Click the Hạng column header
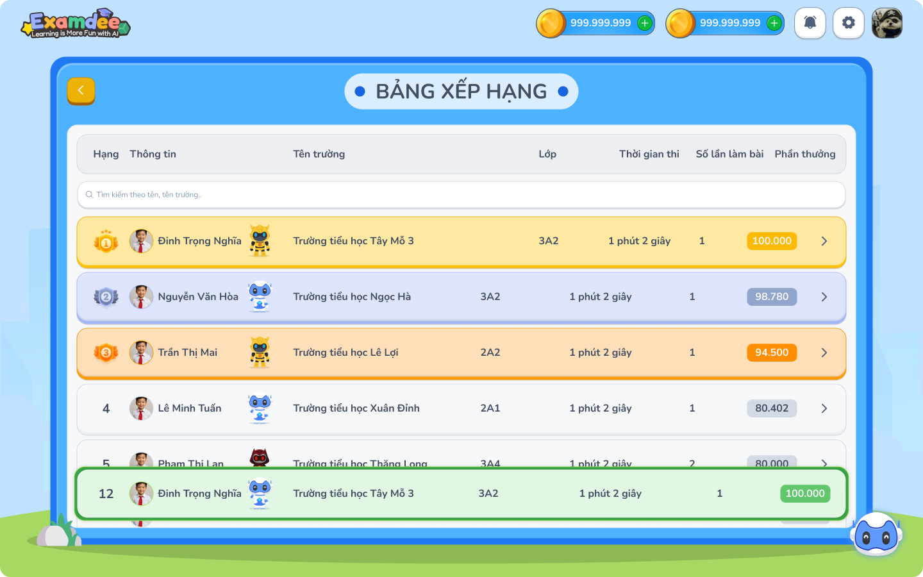 (x=106, y=155)
